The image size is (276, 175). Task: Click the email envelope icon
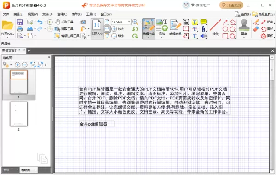tap(30, 22)
